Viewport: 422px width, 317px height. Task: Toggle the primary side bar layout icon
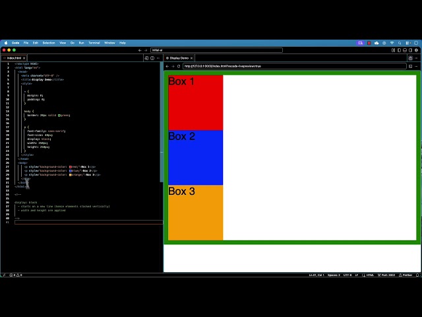pyautogui.click(x=399, y=50)
